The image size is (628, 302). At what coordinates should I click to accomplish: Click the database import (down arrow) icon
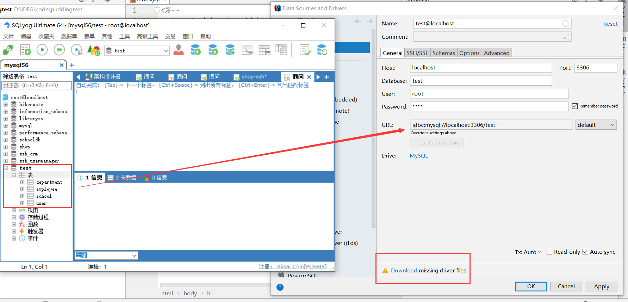[195, 50]
